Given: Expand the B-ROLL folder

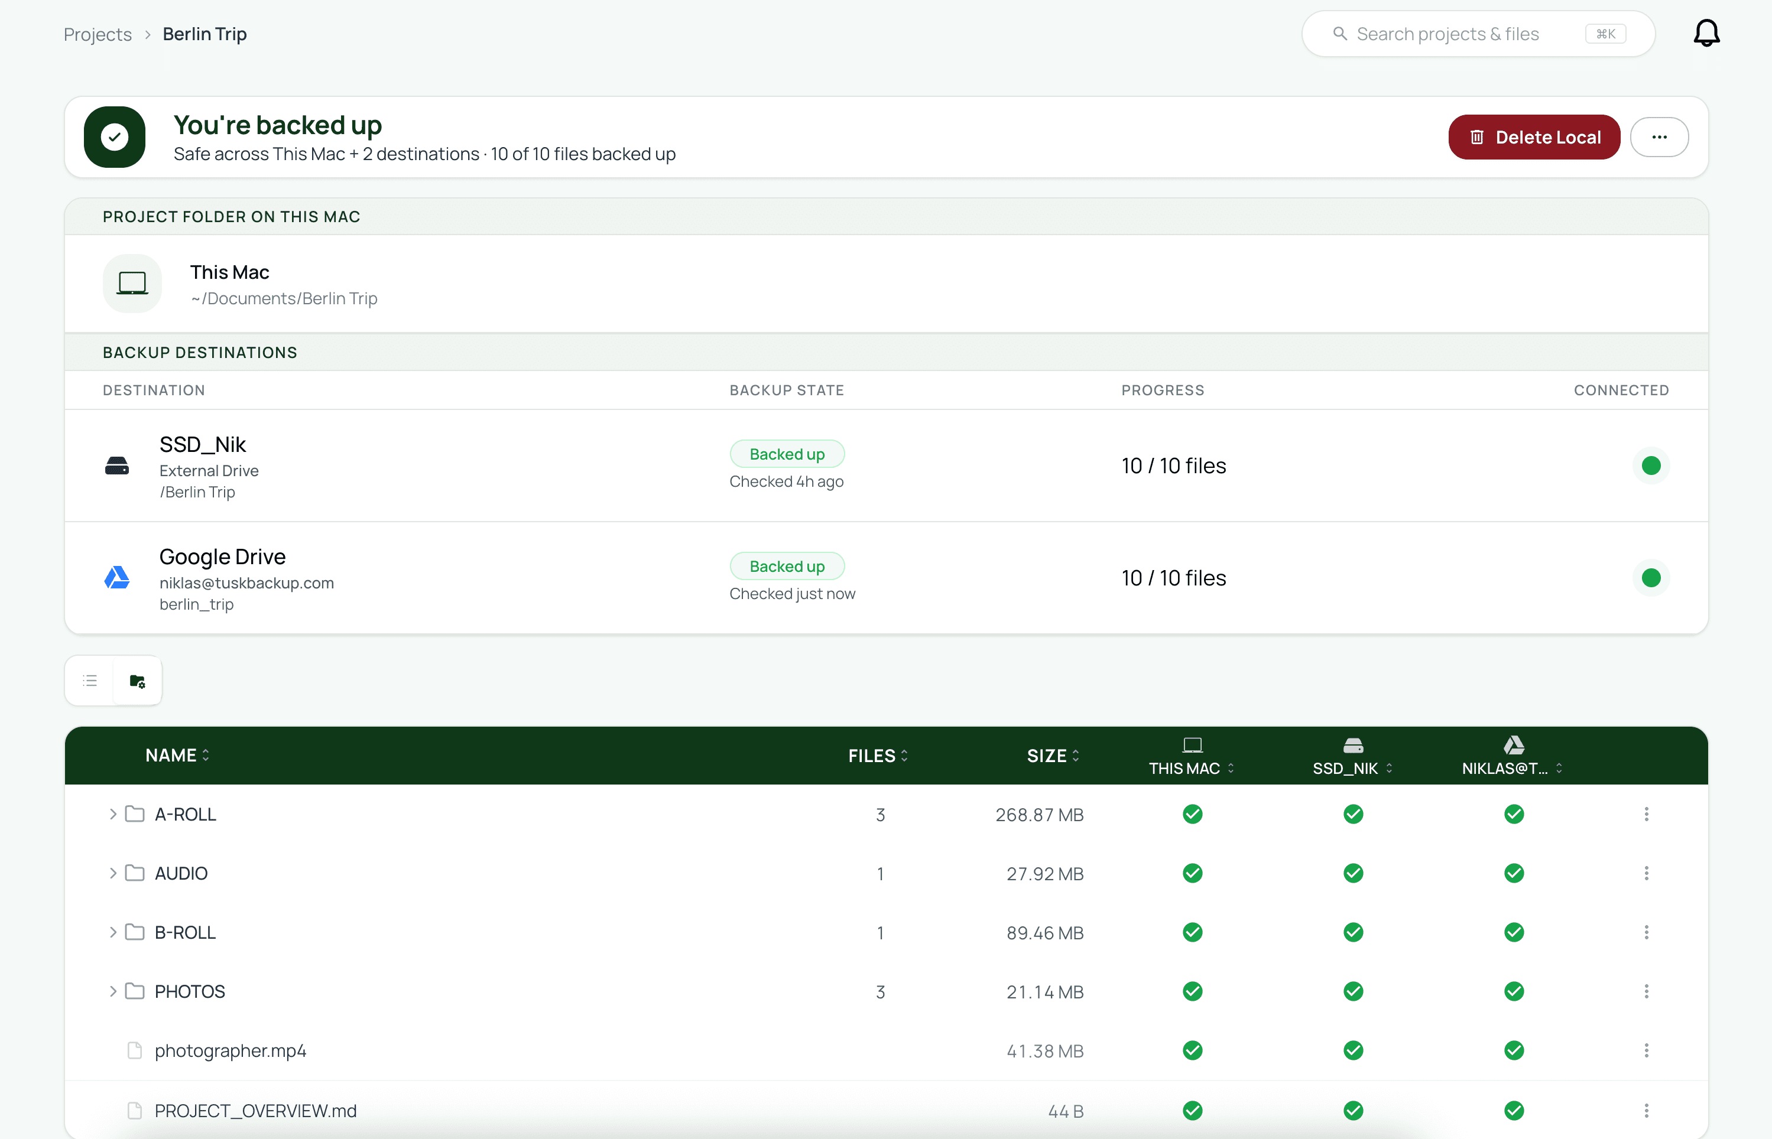Looking at the screenshot, I should [112, 933].
